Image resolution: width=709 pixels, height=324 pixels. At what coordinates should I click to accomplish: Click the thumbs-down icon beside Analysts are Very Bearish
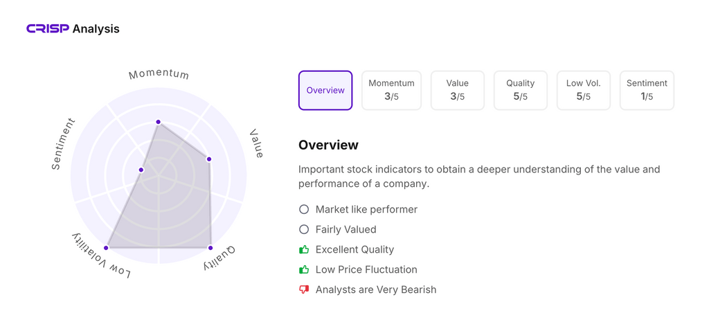point(304,289)
